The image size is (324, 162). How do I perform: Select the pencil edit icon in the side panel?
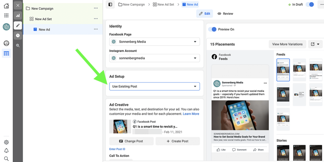tap(18, 25)
